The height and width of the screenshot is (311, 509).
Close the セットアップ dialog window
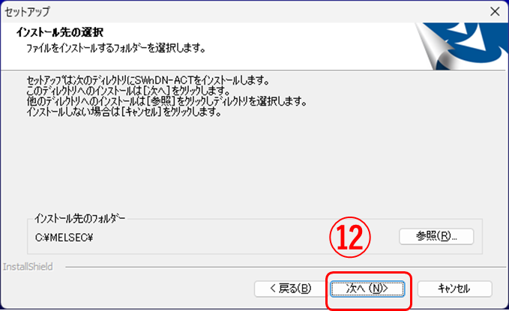click(x=495, y=12)
